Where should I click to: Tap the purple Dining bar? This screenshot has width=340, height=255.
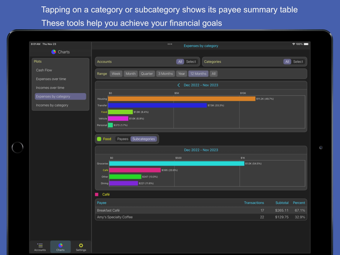(x=123, y=183)
